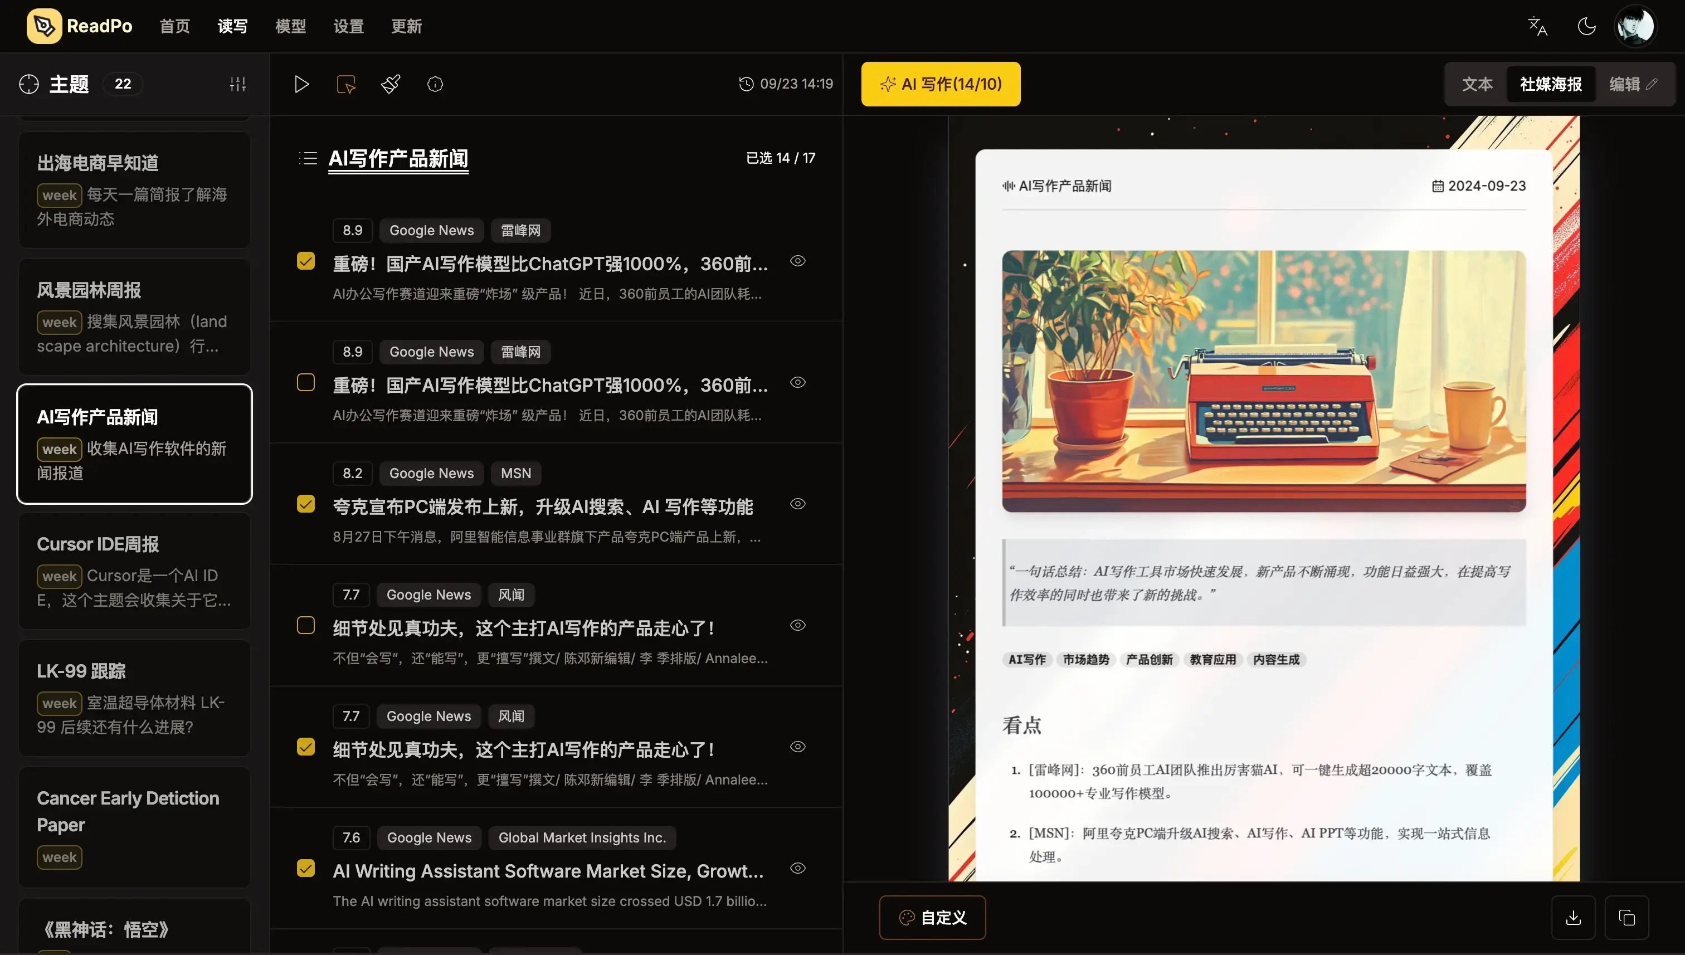
Task: Open the topic filter icon beside 主题
Action: click(x=237, y=84)
